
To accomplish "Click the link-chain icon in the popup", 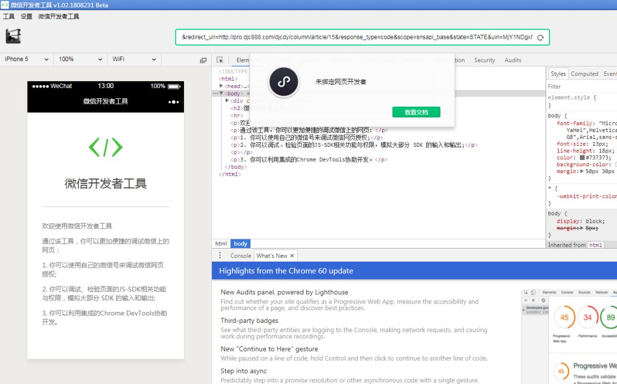I will pos(284,82).
